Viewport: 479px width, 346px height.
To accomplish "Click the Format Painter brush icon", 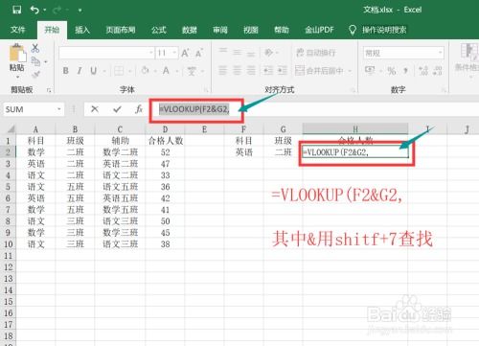I will (35, 75).
